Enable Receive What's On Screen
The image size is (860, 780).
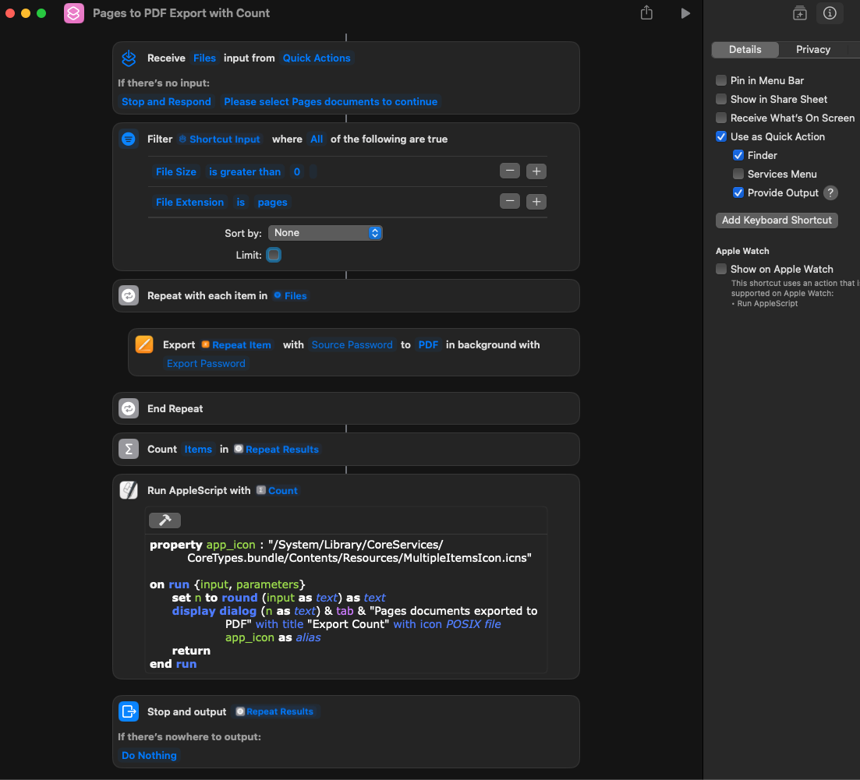[721, 118]
